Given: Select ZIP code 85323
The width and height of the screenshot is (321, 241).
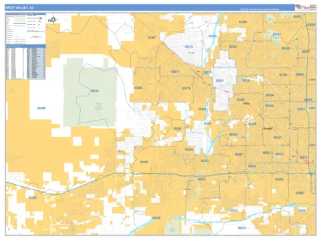Looking at the screenshot, I should point(201,179).
